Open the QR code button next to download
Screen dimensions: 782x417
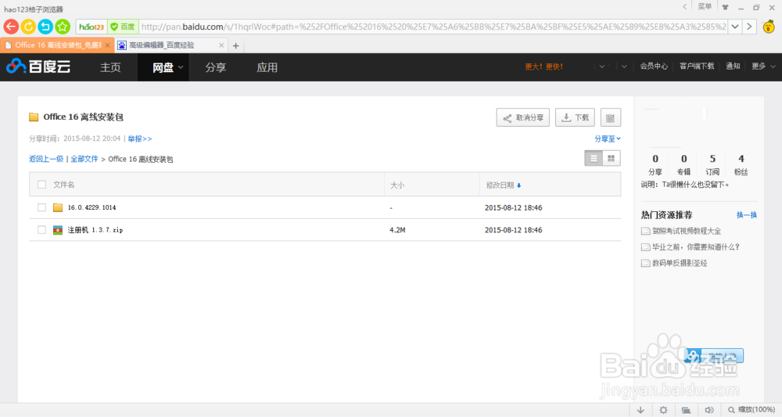611,117
